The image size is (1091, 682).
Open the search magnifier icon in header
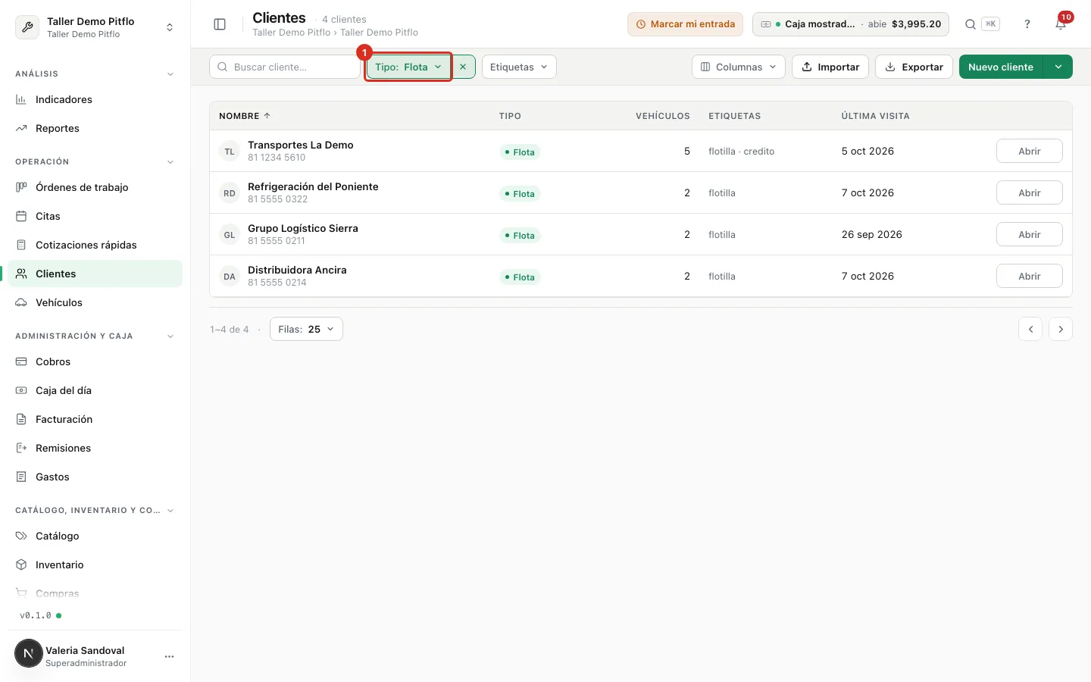(x=970, y=24)
